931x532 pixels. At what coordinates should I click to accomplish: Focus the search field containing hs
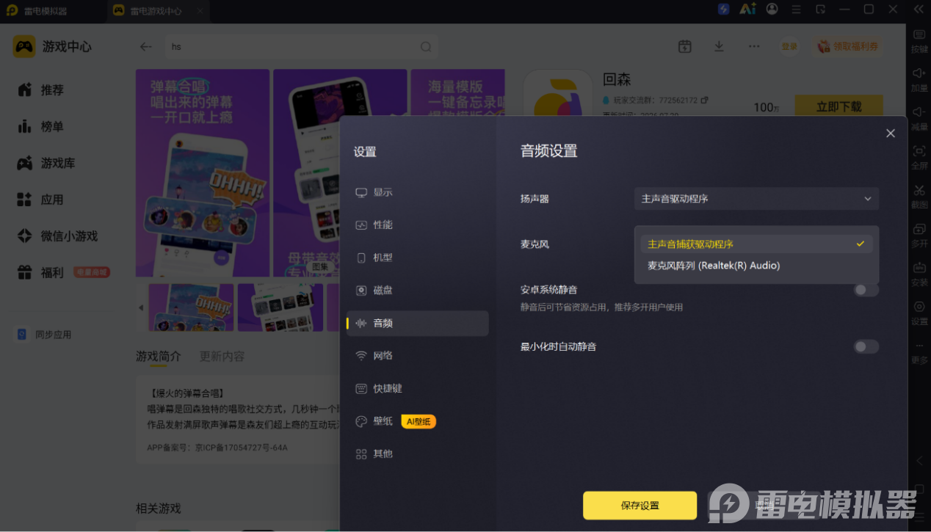pyautogui.click(x=302, y=46)
